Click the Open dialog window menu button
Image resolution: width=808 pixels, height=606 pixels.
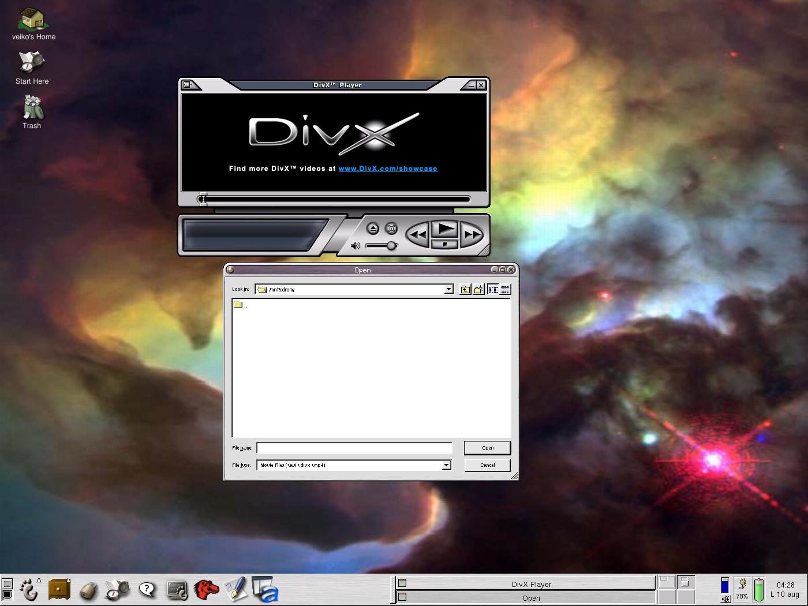(230, 270)
